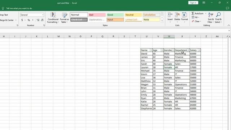This screenshot has width=231, height=130.
Task: Select Megan's Operations department cell
Action: (182, 84)
